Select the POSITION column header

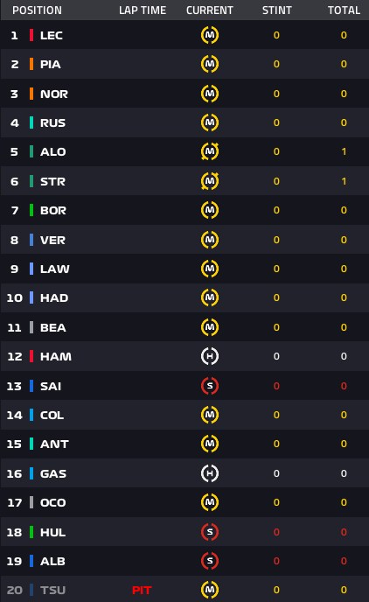(37, 10)
